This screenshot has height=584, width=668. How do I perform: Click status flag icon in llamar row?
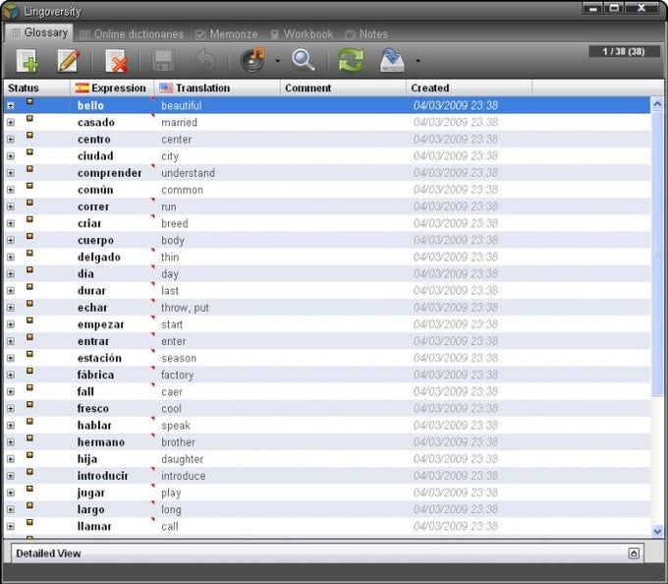29,522
